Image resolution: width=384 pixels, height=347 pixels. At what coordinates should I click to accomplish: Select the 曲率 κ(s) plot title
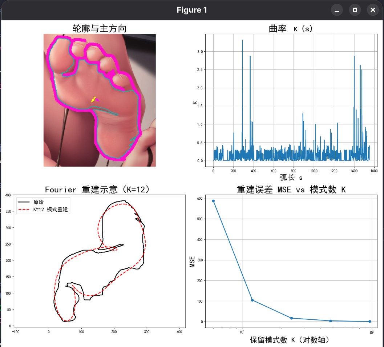tap(291, 29)
